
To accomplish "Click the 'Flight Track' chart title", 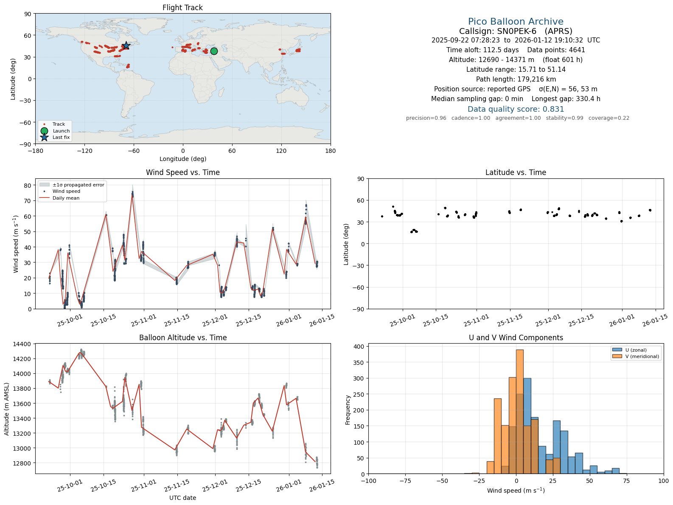I will click(x=183, y=8).
